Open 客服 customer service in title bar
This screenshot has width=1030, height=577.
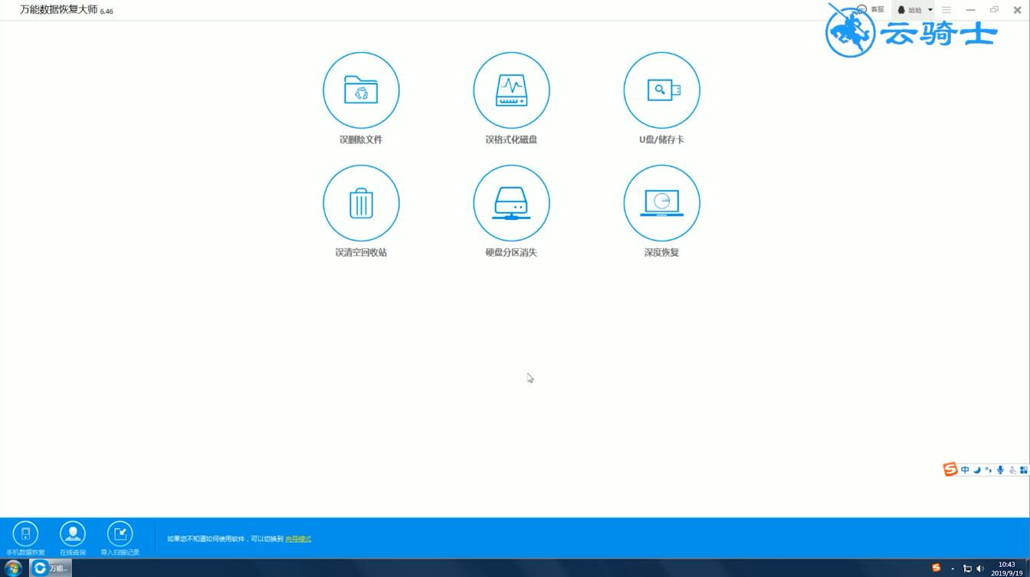tap(871, 10)
